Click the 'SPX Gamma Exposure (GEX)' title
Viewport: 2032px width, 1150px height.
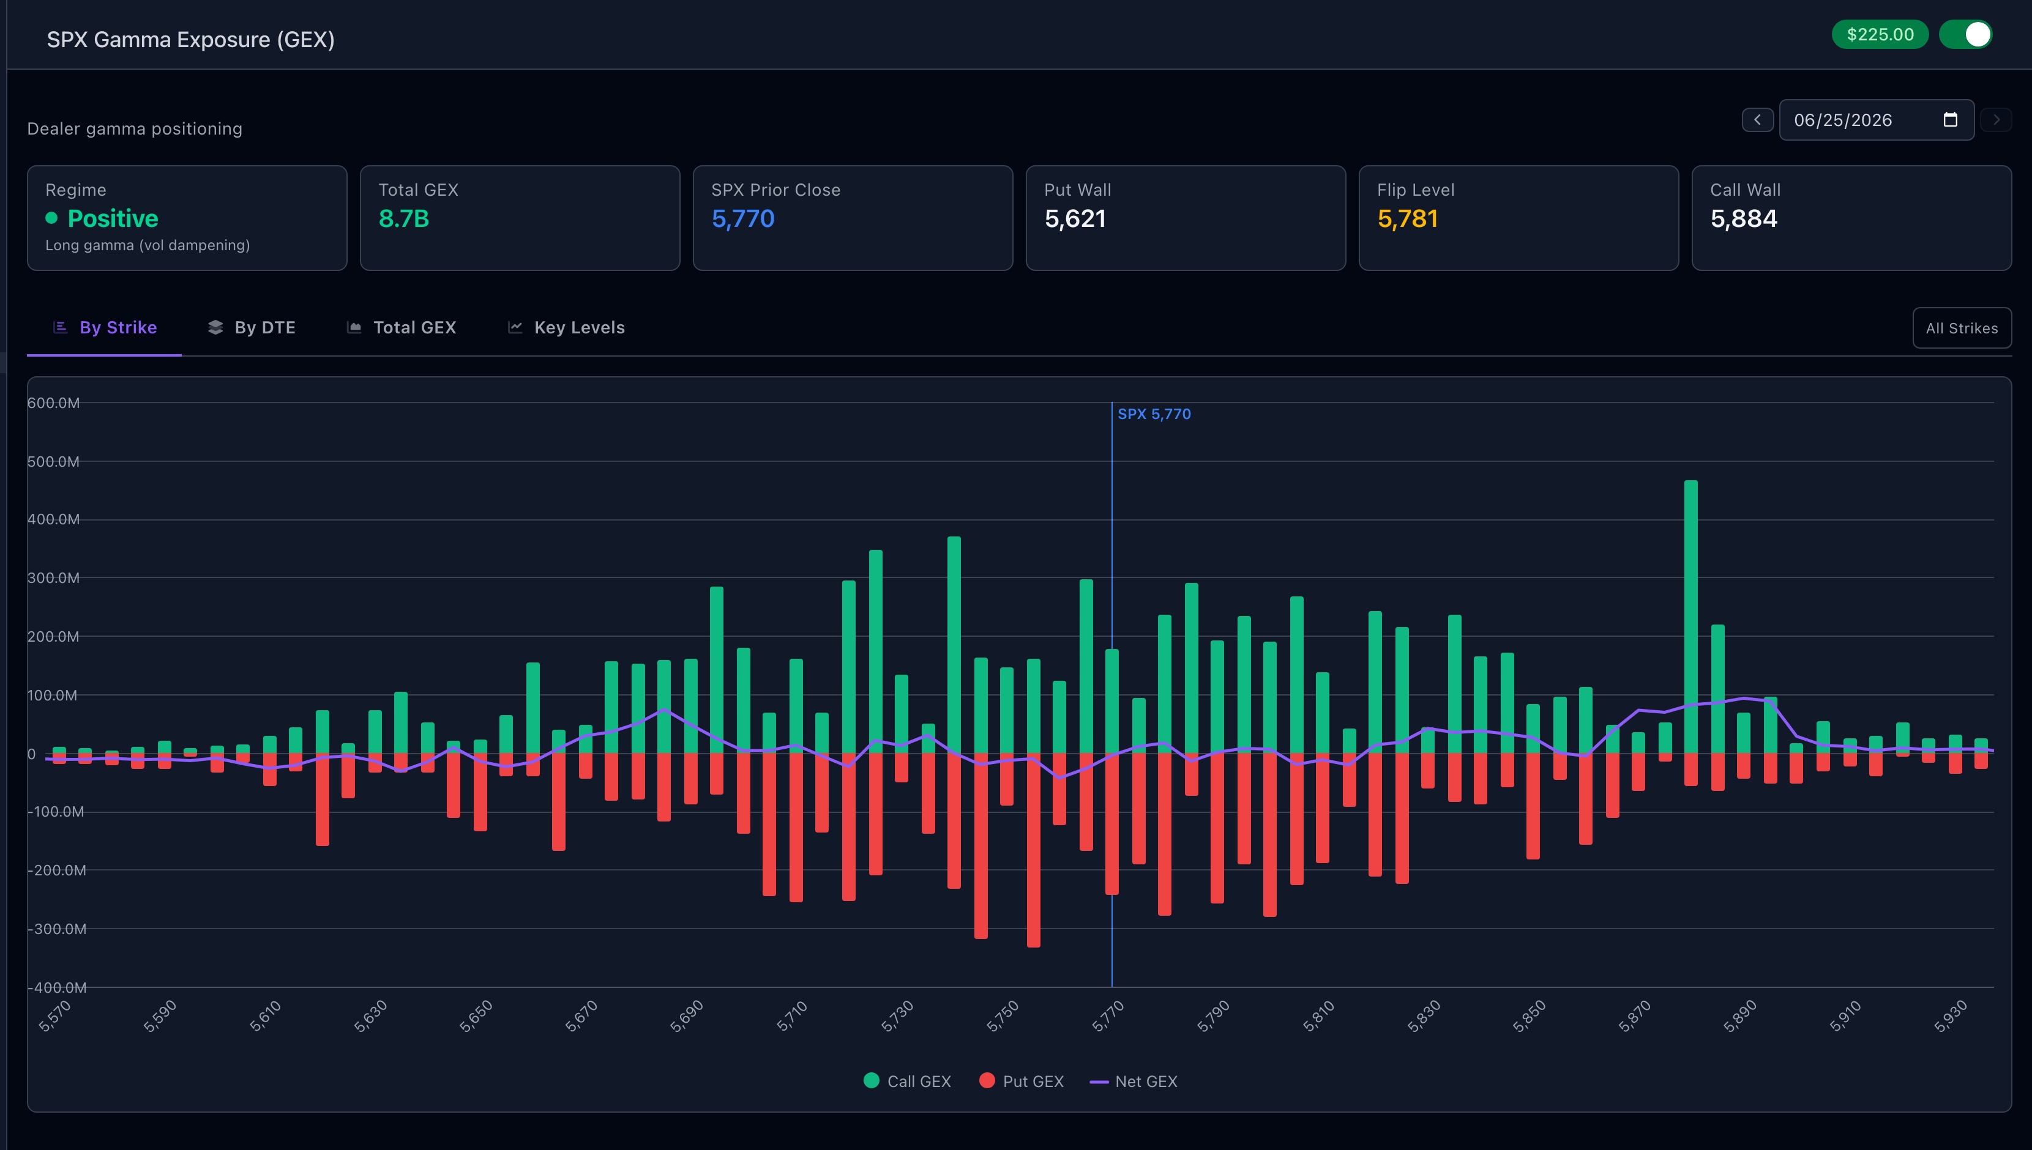click(190, 40)
